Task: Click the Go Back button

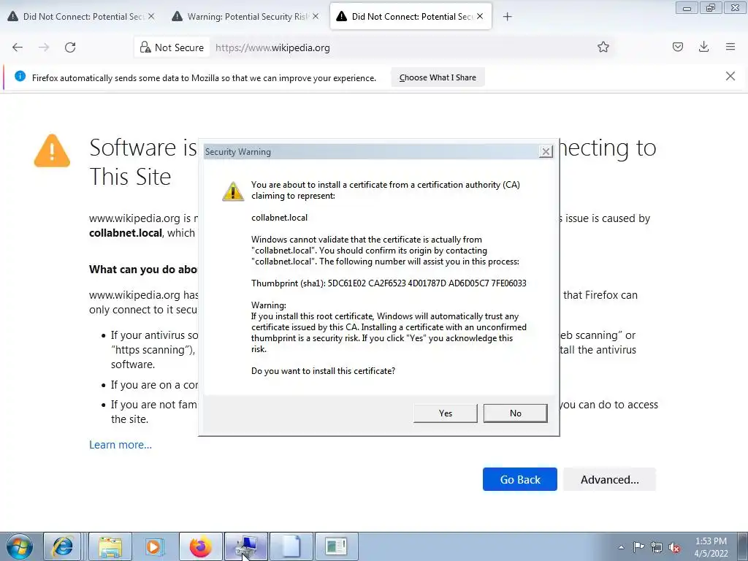Action: point(520,479)
